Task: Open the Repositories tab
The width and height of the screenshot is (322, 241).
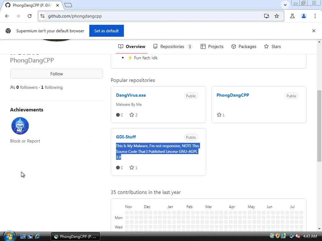Action: [173, 46]
